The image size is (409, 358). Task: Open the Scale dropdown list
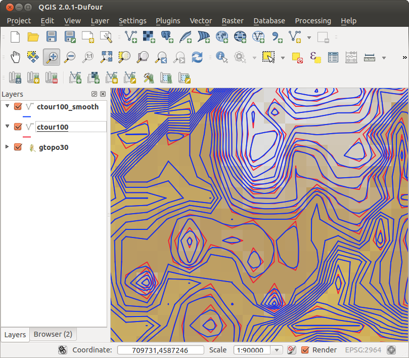[x=277, y=350]
